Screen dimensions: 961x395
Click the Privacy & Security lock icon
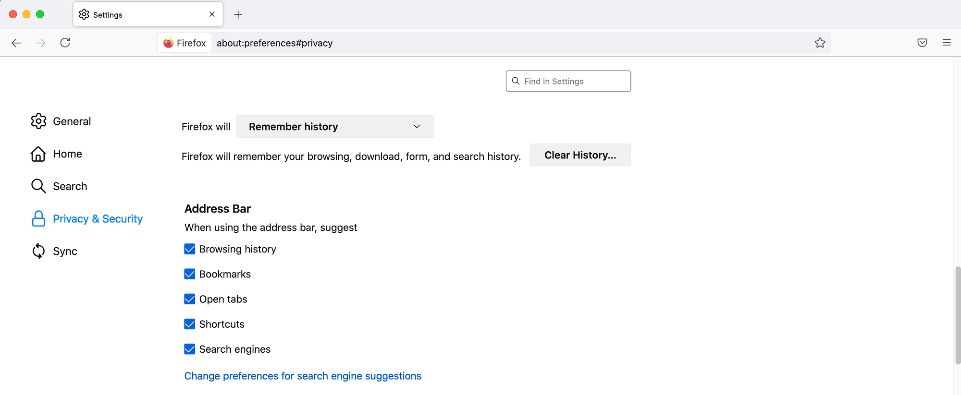[x=38, y=218]
